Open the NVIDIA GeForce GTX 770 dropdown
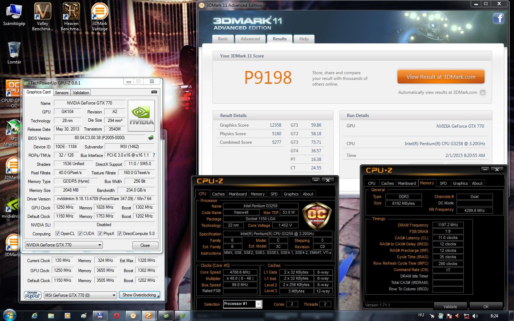The image size is (514, 321). tap(64, 245)
